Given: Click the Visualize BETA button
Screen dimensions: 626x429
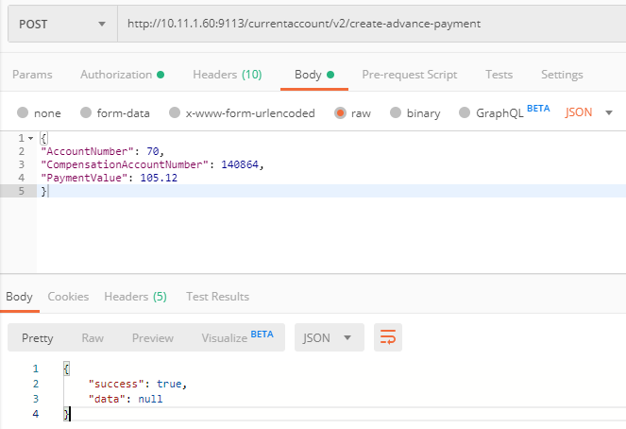Looking at the screenshot, I should (x=236, y=337).
